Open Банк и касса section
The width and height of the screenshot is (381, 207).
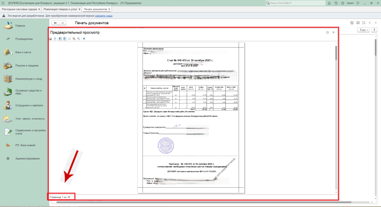click(23, 52)
